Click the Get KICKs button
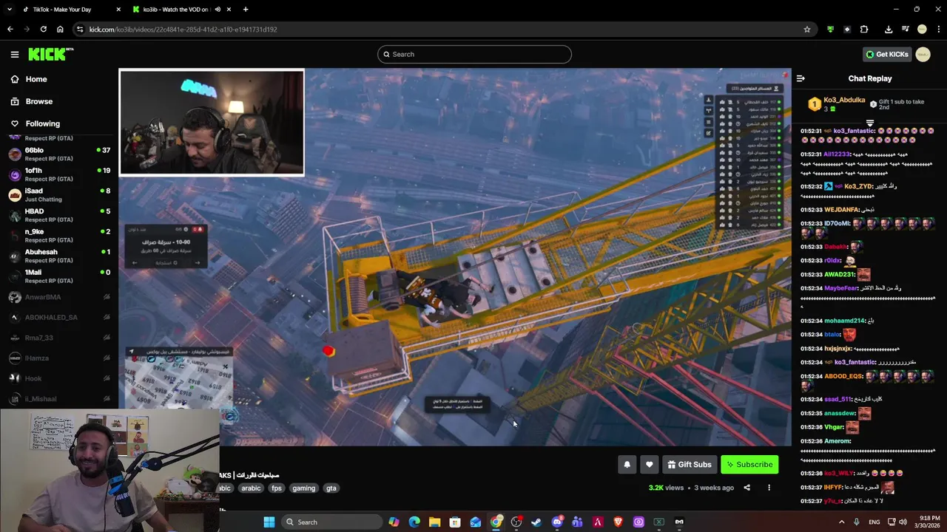The height and width of the screenshot is (532, 947). click(886, 54)
